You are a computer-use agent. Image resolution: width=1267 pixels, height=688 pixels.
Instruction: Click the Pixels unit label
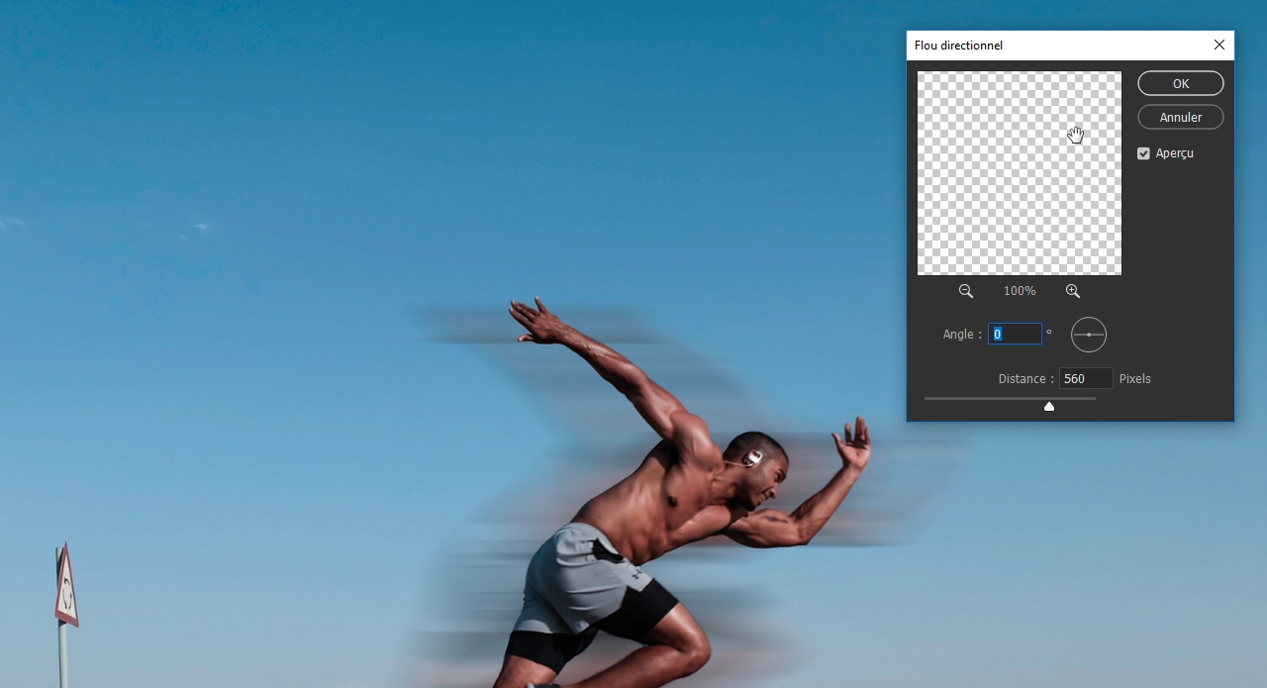pyautogui.click(x=1135, y=379)
